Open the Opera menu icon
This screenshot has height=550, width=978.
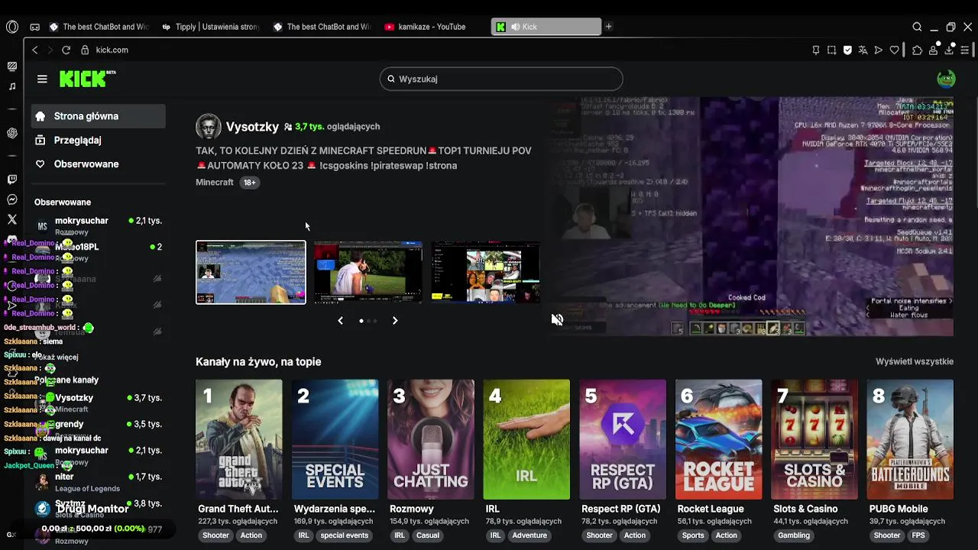tap(12, 27)
